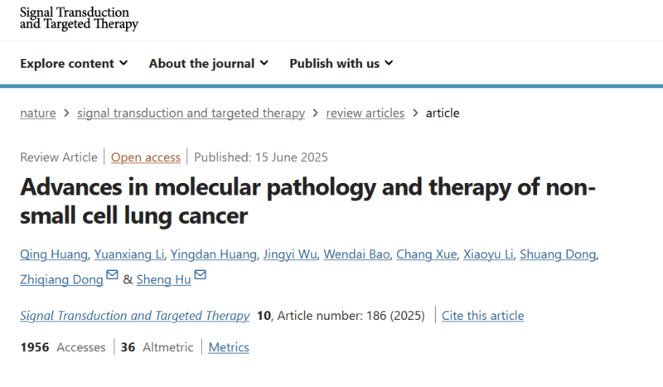
Task: Click the Signal Transduction and Targeted Therapy logo
Action: tap(79, 18)
